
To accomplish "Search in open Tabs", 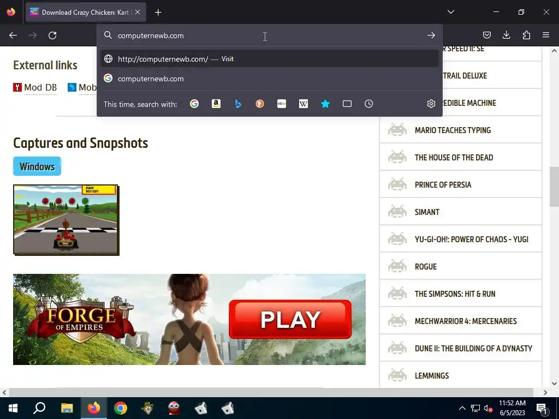I will (347, 104).
